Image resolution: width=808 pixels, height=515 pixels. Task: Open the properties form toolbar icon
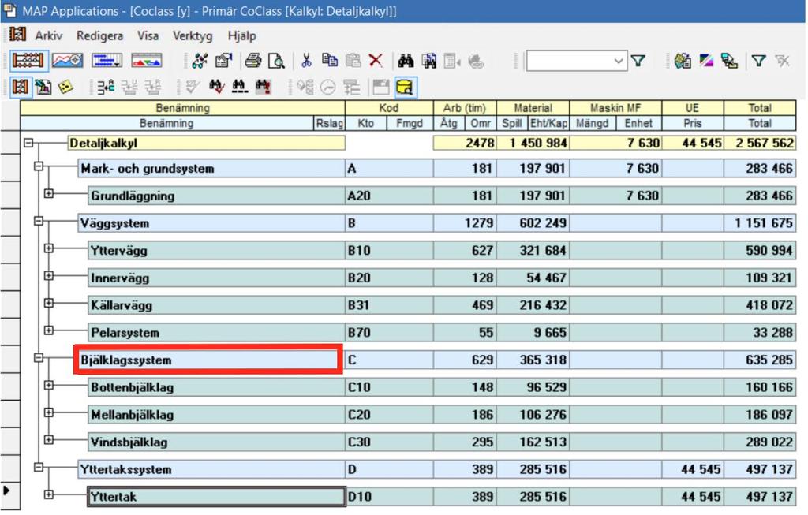click(x=223, y=61)
